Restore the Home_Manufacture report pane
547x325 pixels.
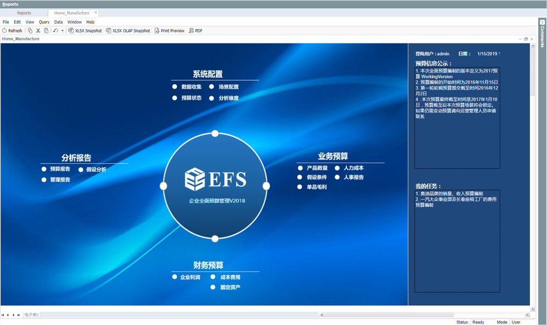[x=526, y=39]
